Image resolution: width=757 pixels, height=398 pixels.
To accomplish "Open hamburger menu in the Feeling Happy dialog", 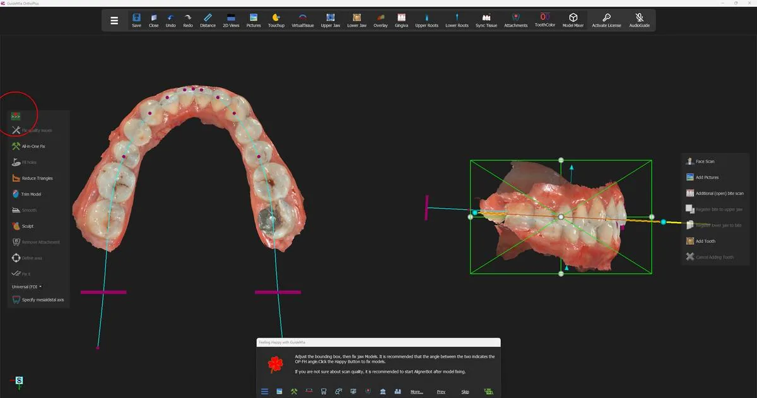I will pos(264,392).
